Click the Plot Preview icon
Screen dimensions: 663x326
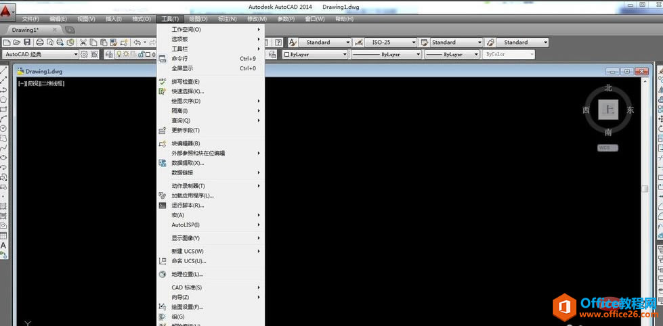click(50, 42)
